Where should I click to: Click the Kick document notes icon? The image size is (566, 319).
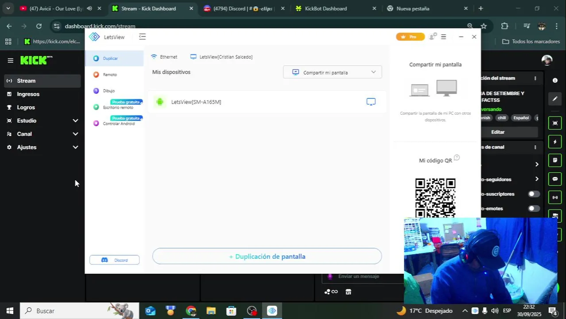coord(555,160)
